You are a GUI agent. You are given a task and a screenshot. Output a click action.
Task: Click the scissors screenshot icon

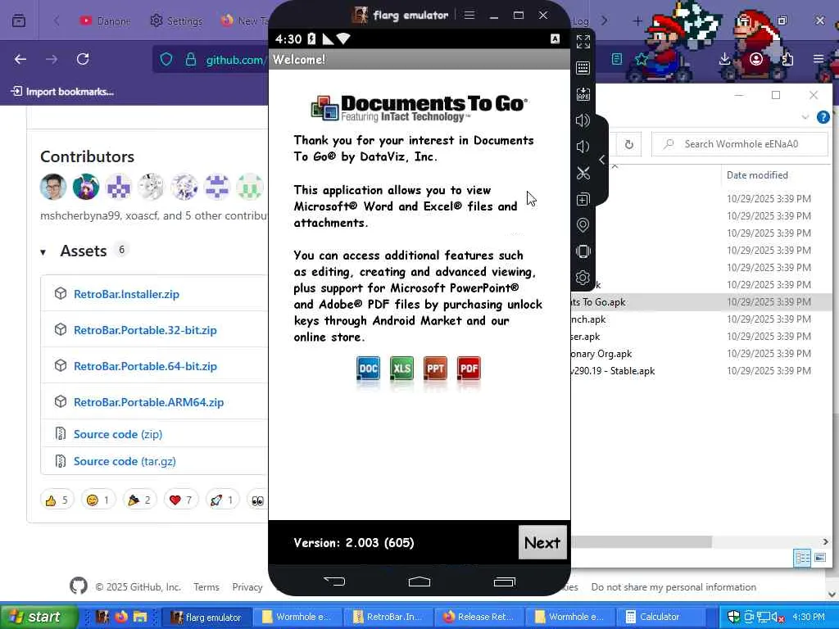[583, 173]
